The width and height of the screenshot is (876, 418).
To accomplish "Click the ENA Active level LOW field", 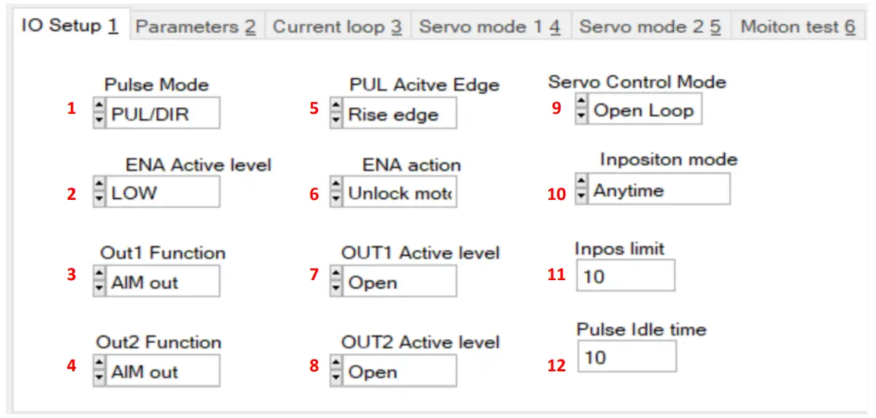I will (163, 193).
